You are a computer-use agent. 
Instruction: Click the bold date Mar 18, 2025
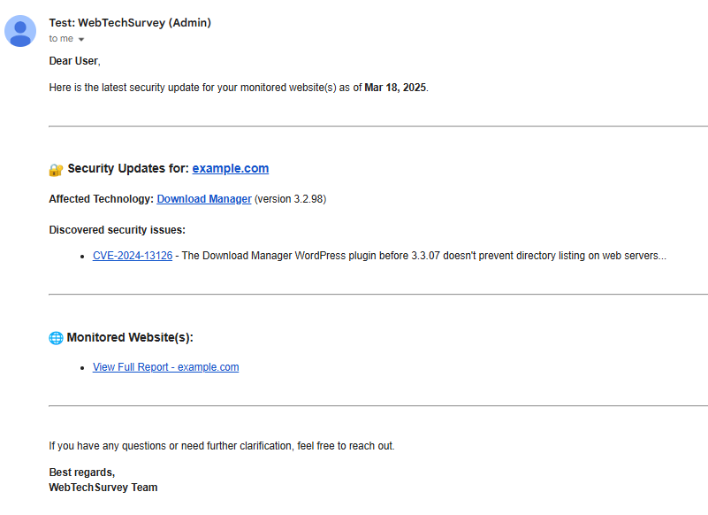click(395, 88)
